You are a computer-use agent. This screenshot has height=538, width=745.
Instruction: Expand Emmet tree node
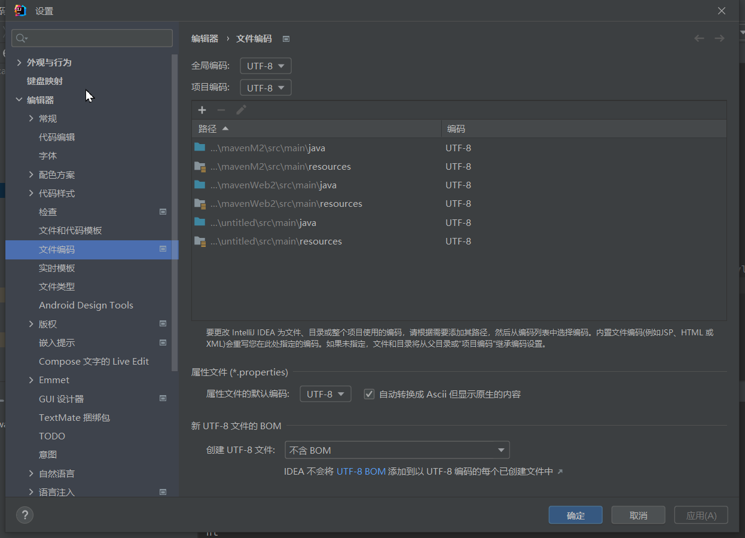coord(31,380)
